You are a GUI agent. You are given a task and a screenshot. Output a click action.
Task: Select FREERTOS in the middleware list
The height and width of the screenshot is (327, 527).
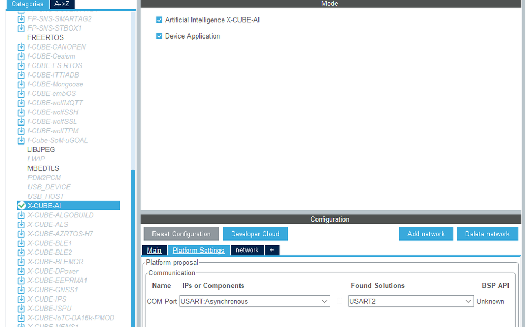pos(46,37)
